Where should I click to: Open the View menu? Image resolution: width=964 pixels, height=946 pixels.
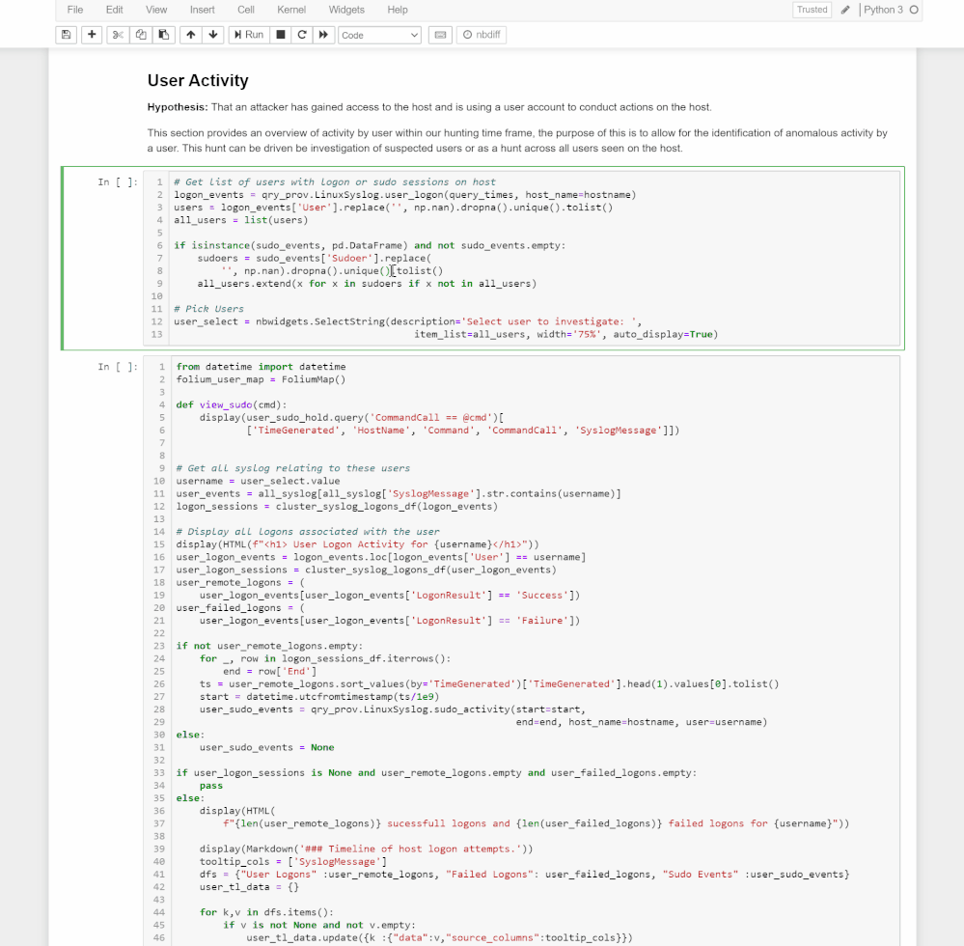pos(156,10)
